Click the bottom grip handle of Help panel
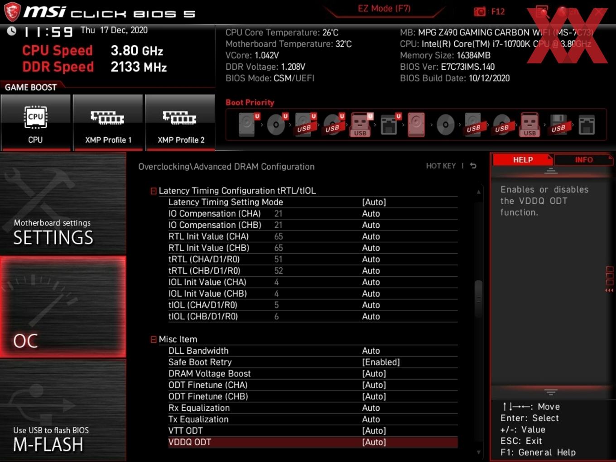616x462 pixels. point(551,391)
